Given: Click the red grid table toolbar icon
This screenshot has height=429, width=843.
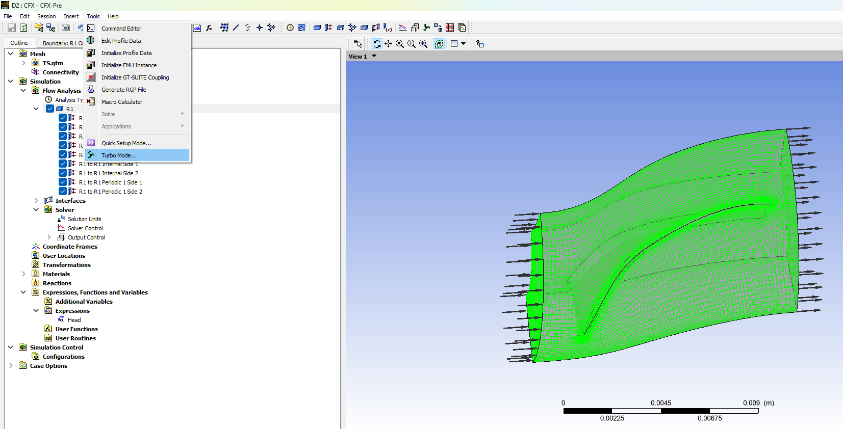Looking at the screenshot, I should click(x=450, y=28).
